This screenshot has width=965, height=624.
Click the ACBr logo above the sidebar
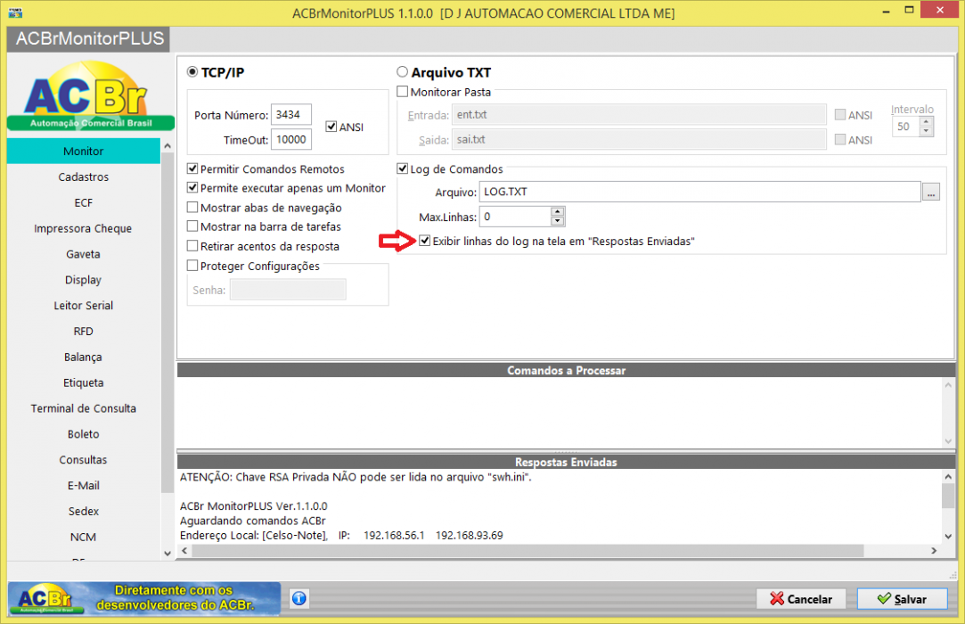click(91, 95)
